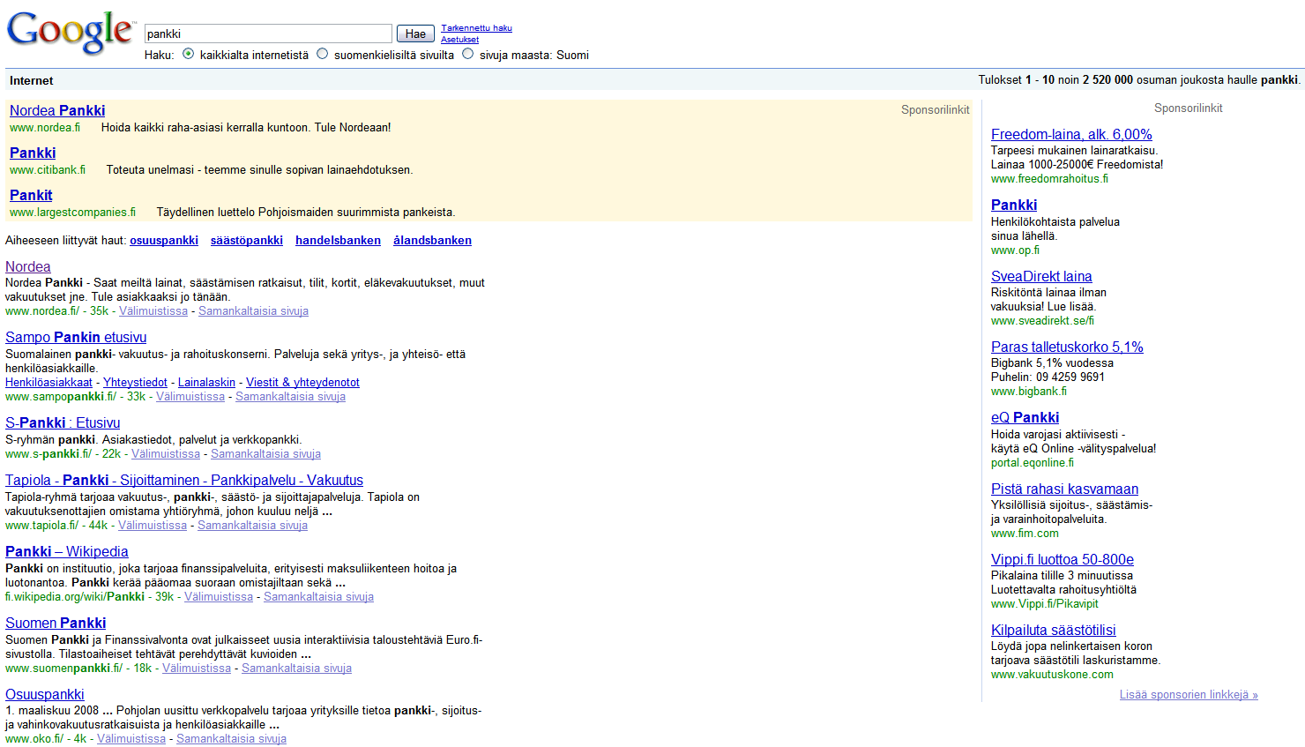Viewport: 1305px width, 747px height.
Task: Open Suomen Pankki result
Action: point(56,623)
